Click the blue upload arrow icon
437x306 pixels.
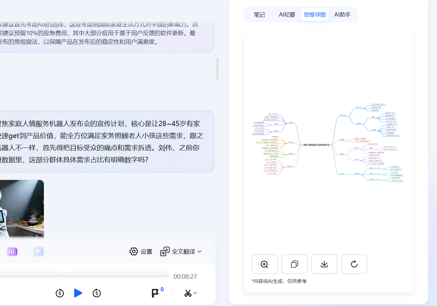38,251
